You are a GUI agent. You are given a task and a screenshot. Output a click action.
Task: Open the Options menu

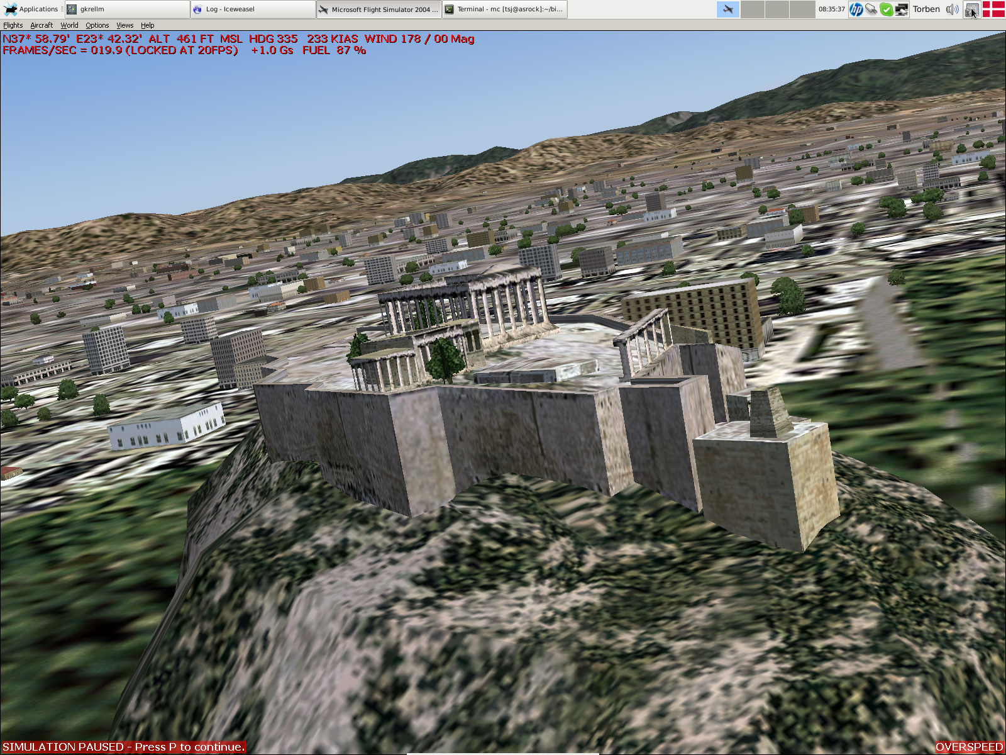[x=97, y=25]
